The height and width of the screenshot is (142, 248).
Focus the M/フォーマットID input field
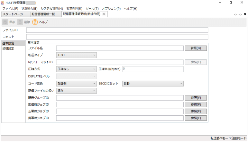[120, 62]
